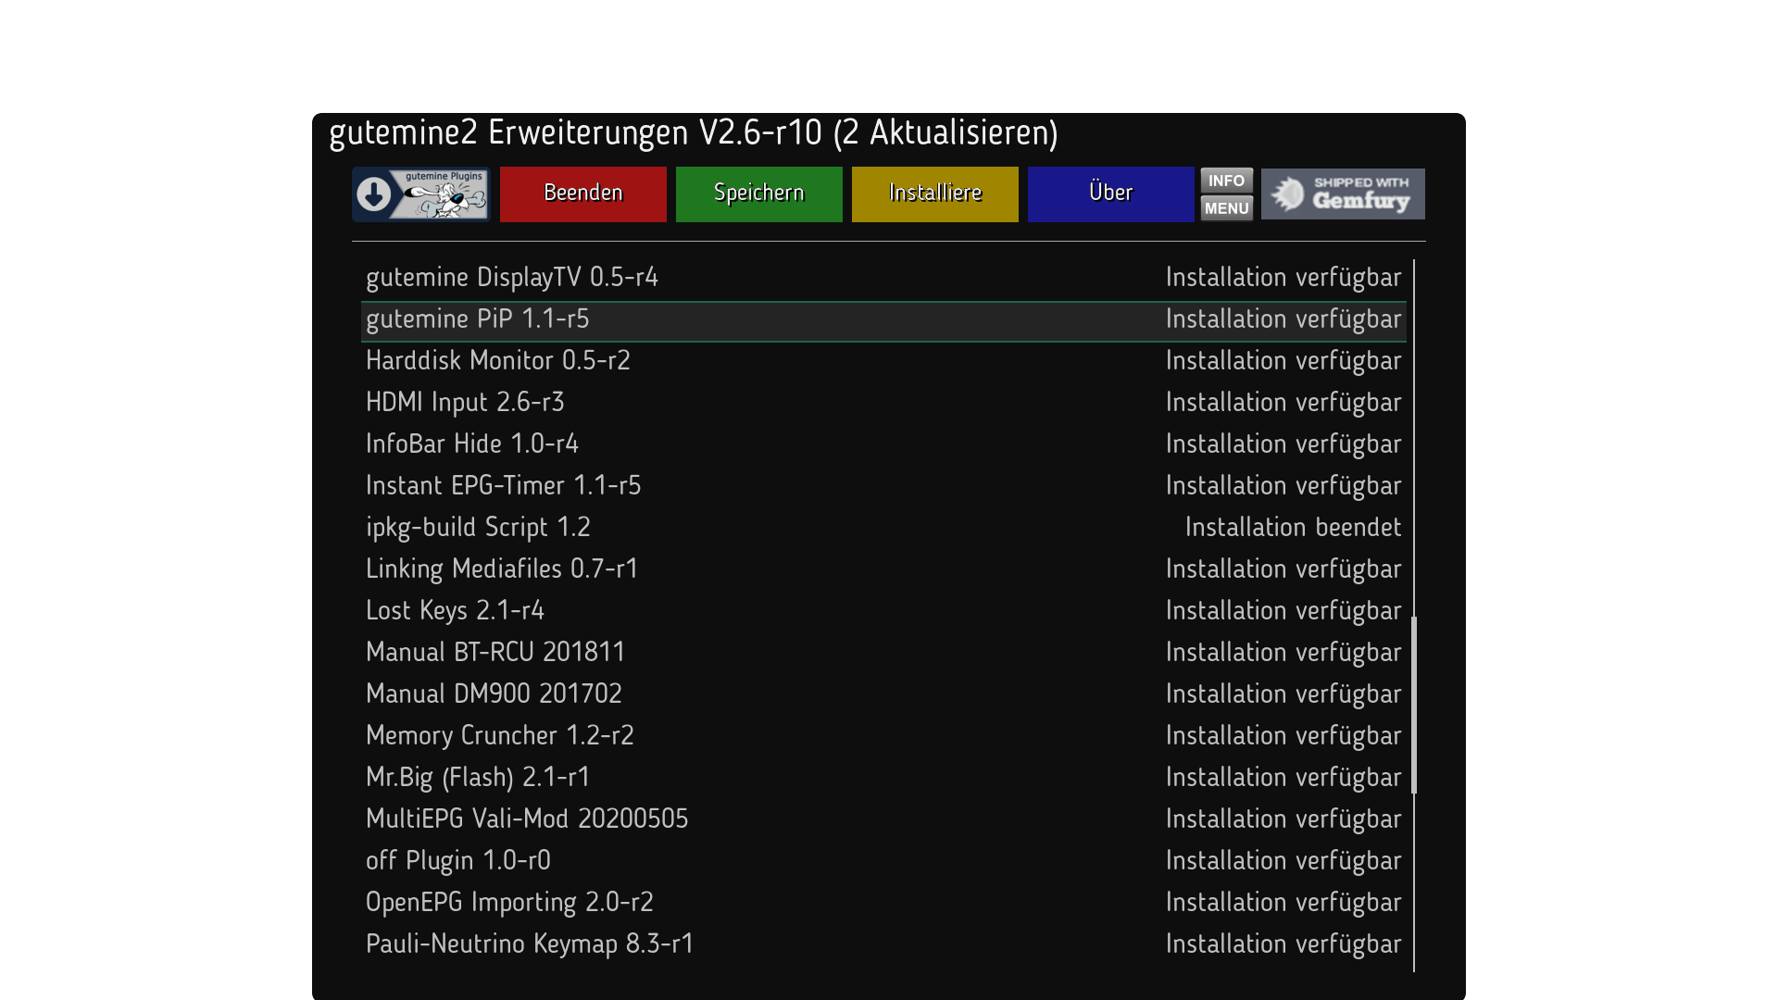Pick OpenEPG Importing 2.0-r2 from the list
The height and width of the screenshot is (1000, 1778).
coord(883,903)
